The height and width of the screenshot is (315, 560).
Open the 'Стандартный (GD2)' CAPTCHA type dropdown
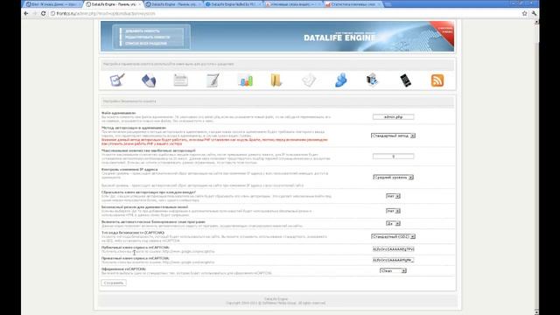[x=393, y=236]
